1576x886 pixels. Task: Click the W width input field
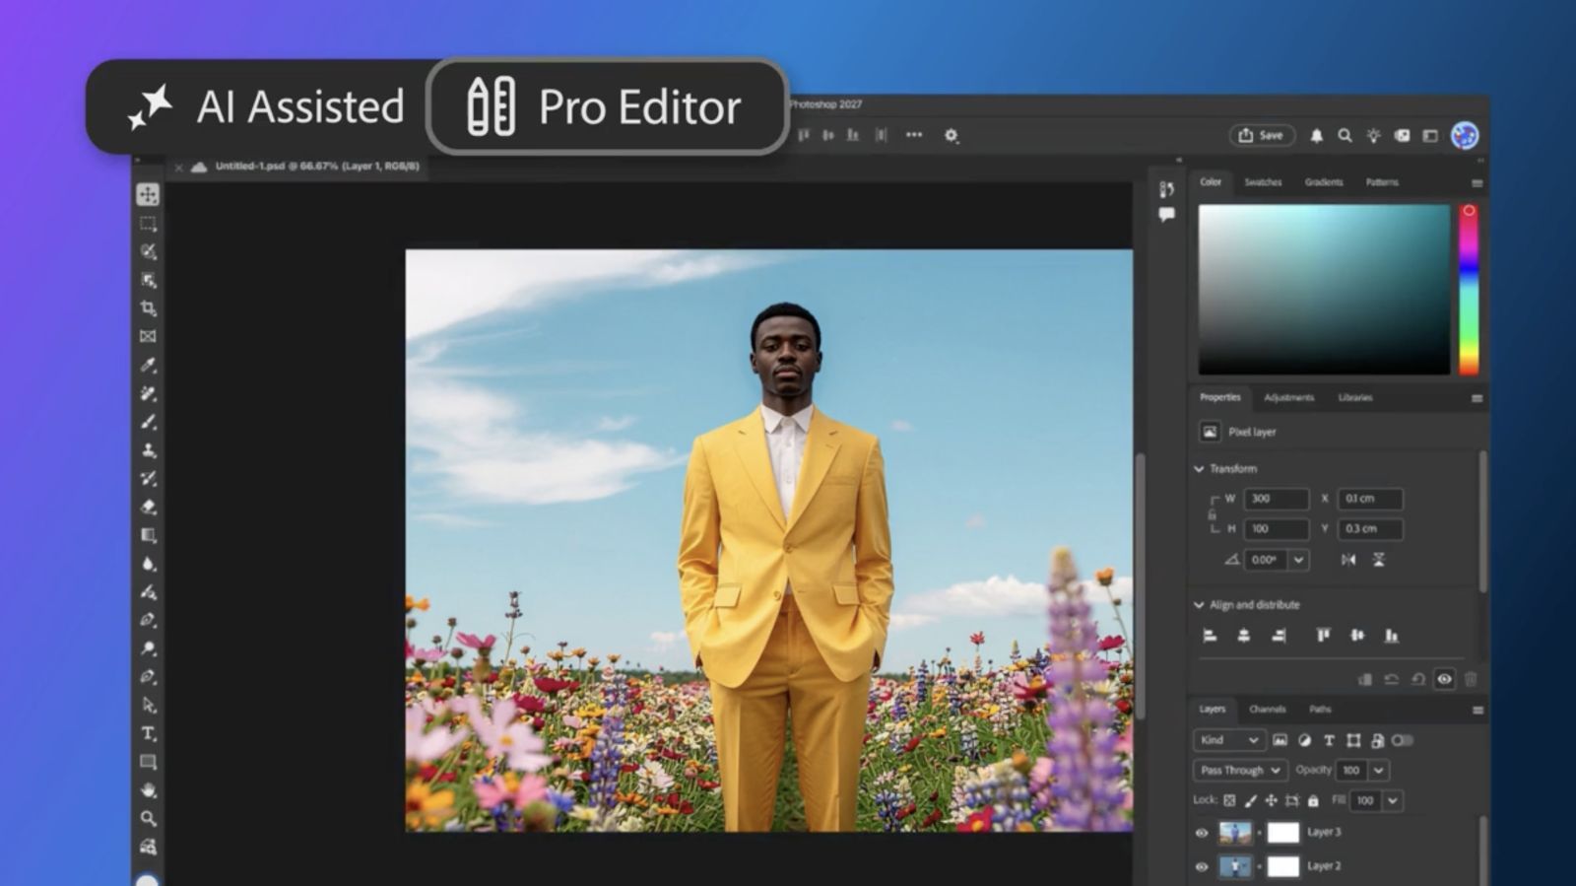pos(1277,499)
